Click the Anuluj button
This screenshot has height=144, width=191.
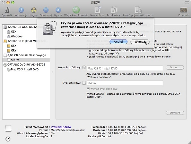(x=118, y=42)
